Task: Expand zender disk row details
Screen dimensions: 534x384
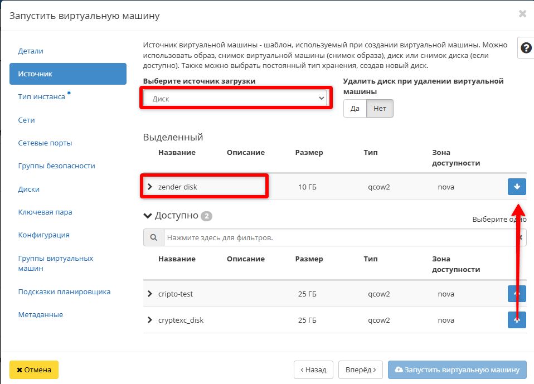Action: (149, 187)
